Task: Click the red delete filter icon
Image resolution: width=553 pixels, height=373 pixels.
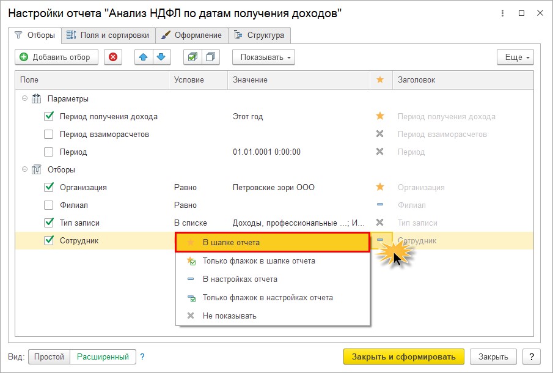Action: [x=113, y=57]
